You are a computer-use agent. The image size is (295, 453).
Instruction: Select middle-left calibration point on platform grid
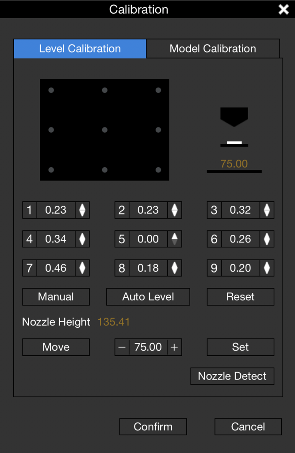click(51, 130)
